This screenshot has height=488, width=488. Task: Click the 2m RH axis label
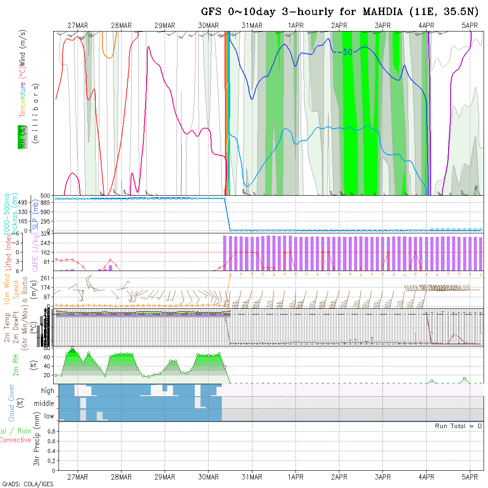(x=16, y=365)
